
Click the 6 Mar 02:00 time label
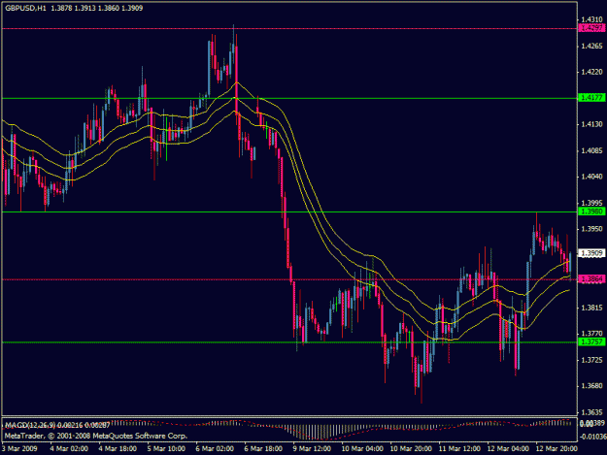(215, 448)
